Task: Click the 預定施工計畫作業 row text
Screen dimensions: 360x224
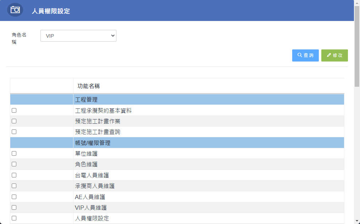Action: [x=98, y=121]
